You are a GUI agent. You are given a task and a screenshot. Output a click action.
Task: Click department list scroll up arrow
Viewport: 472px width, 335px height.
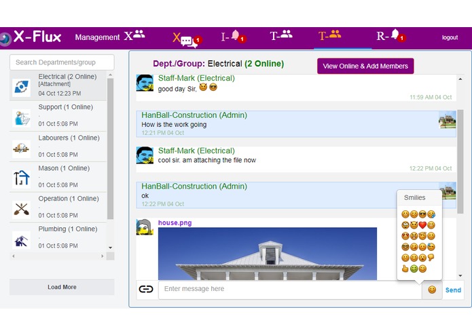110,75
